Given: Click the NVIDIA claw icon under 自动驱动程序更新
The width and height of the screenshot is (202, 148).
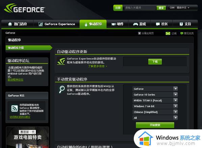Looking at the screenshot, I should (x=61, y=61).
